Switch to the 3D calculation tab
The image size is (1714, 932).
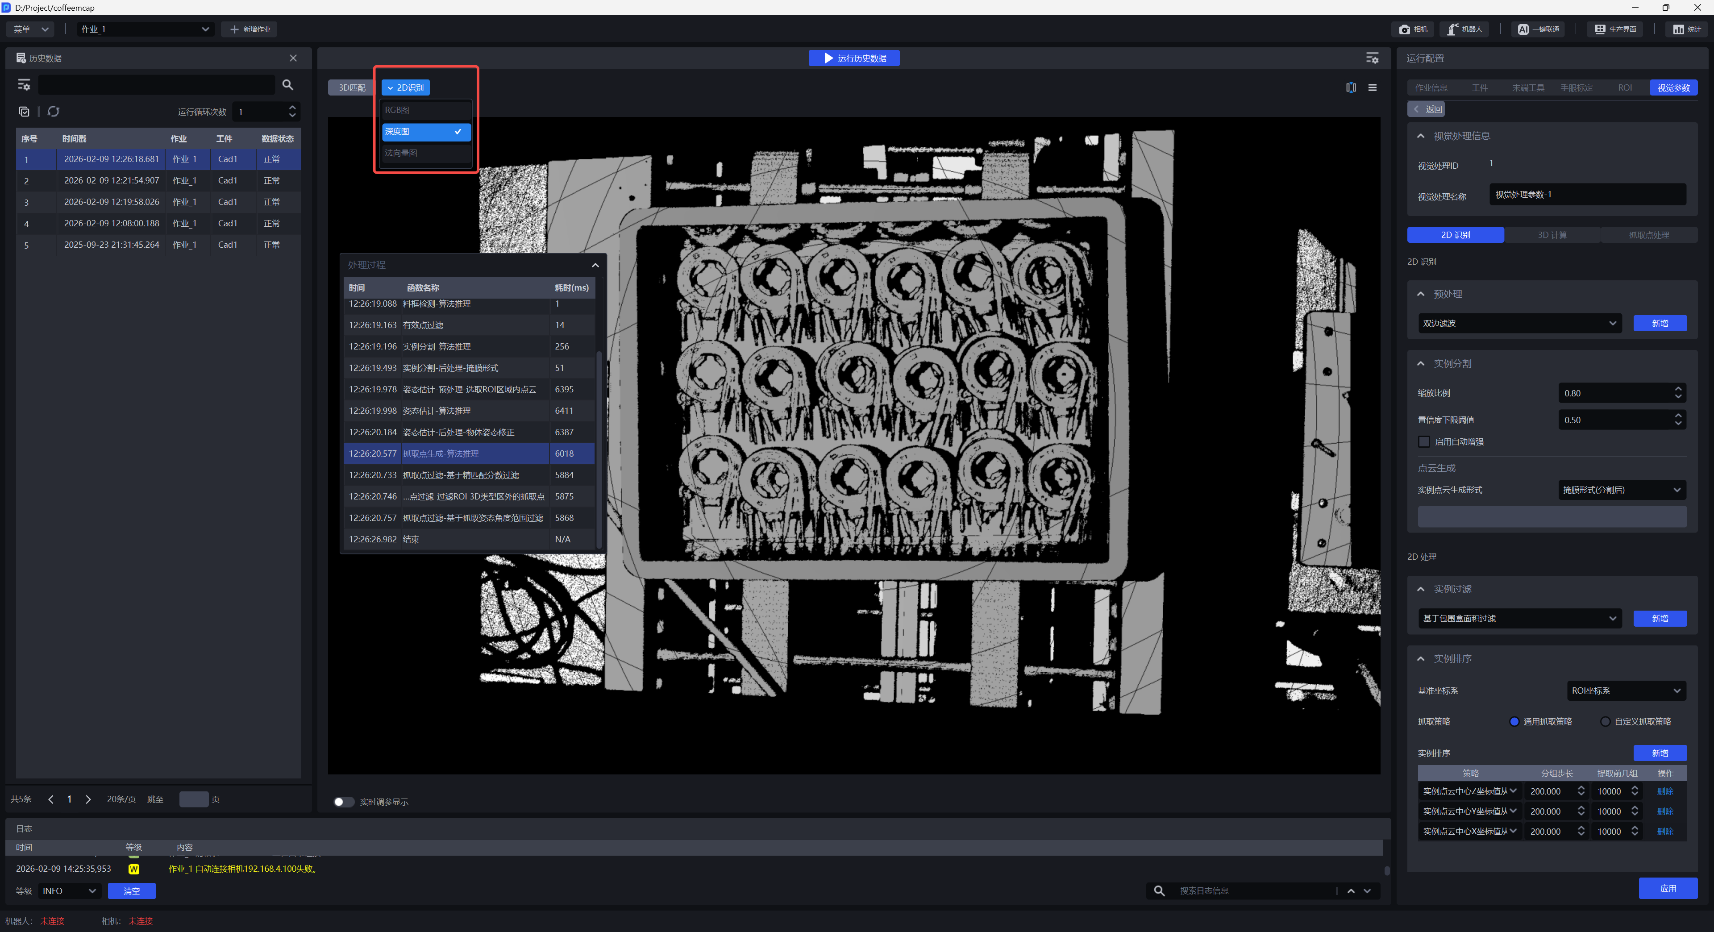(x=1552, y=235)
